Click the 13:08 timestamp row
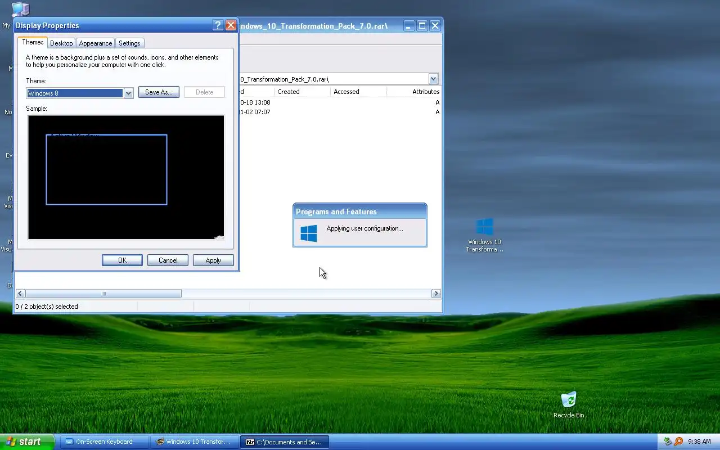720x450 pixels. click(x=340, y=102)
